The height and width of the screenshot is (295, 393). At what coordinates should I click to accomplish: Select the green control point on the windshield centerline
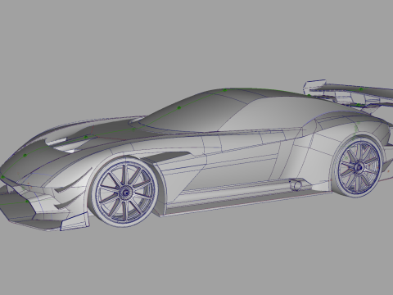[x=179, y=108]
